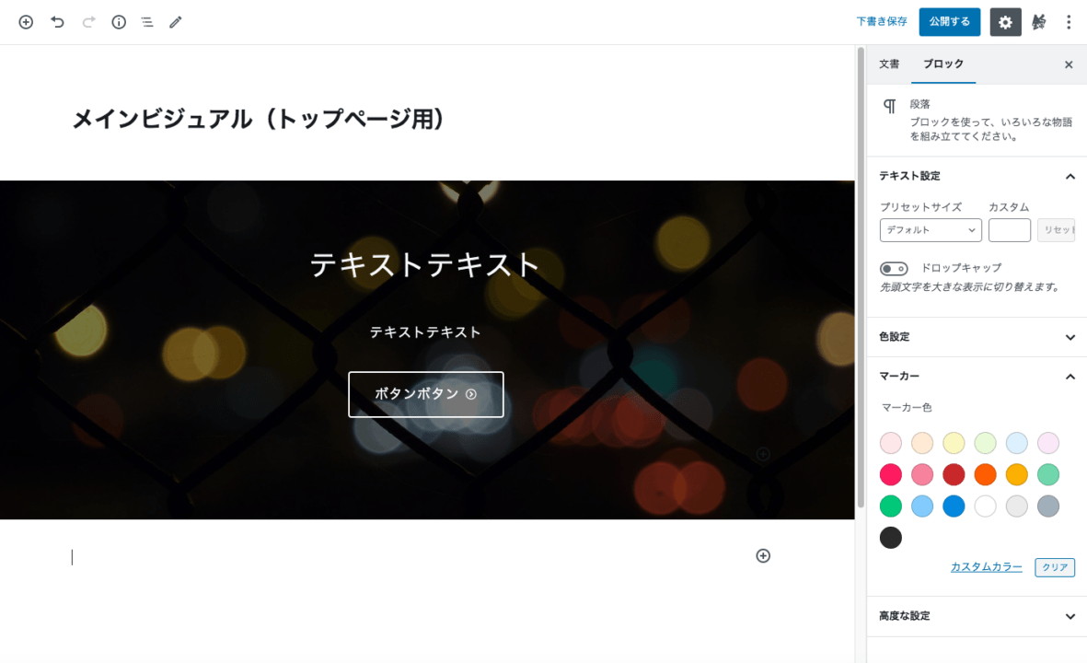
Task: Click the circled arrow inside ボタンボタン
Action: point(471,394)
